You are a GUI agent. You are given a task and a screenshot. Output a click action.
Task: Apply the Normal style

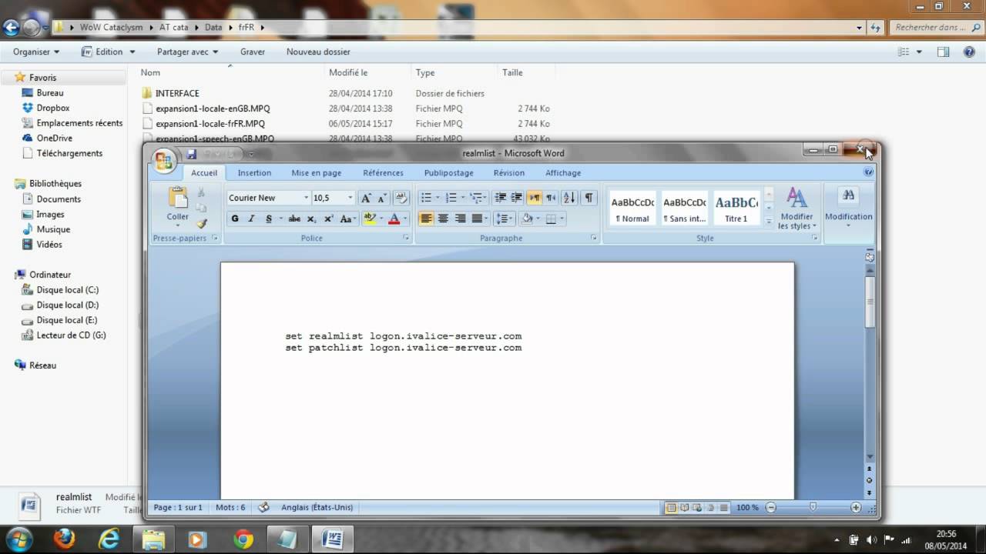(632, 208)
